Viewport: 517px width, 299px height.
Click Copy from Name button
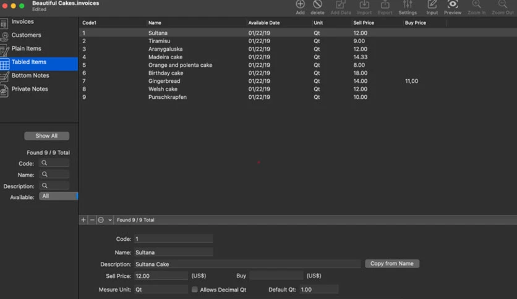(392, 264)
